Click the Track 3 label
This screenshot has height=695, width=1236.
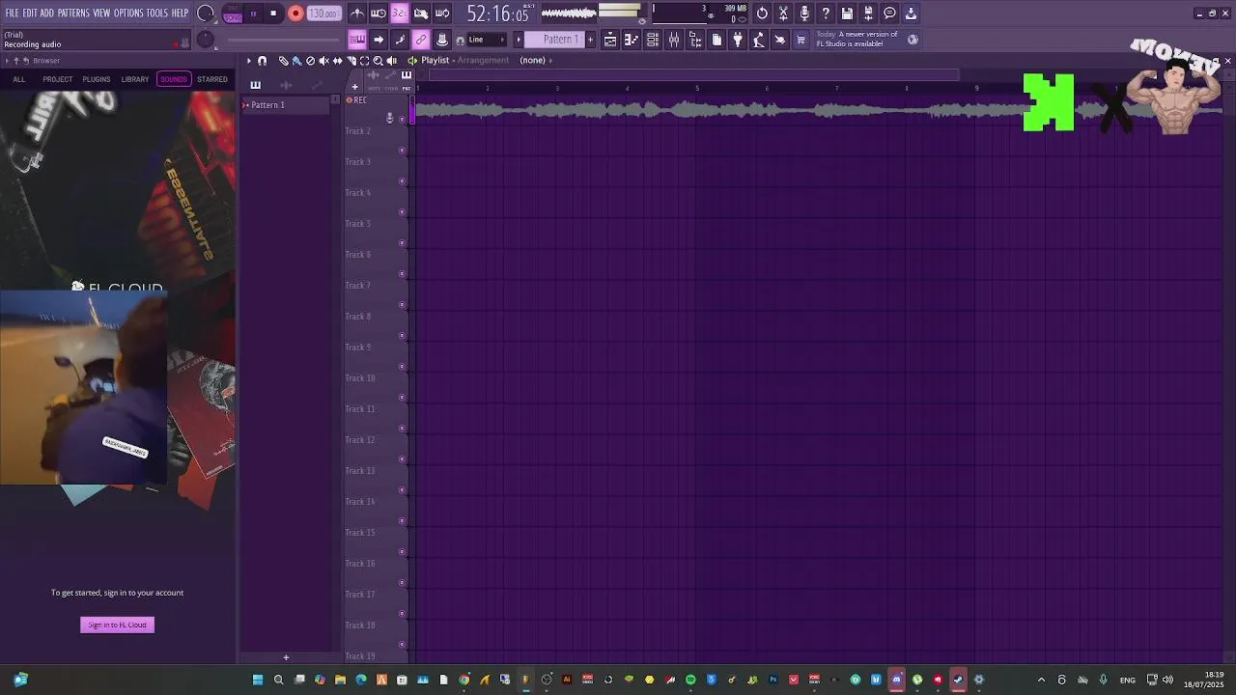[358, 162]
